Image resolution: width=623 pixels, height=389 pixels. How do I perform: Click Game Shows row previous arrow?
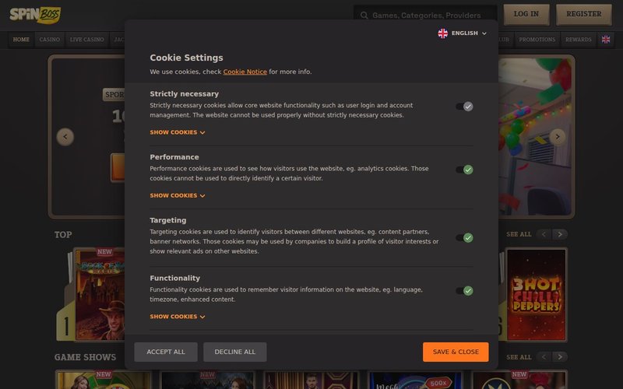pyautogui.click(x=544, y=357)
